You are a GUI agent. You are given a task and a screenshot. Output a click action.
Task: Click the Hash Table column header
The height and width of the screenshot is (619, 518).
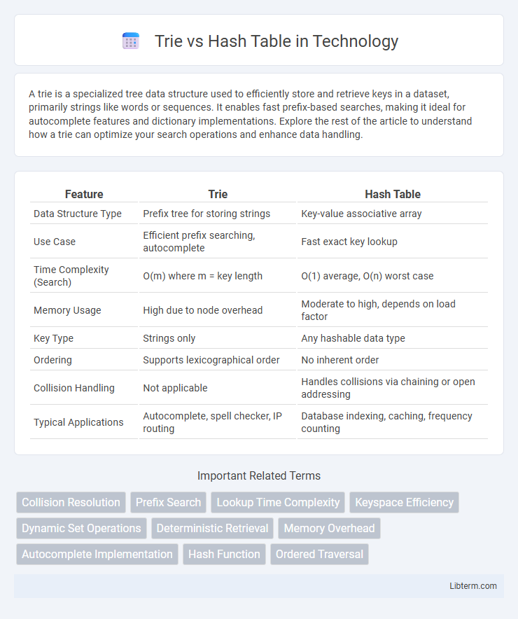(393, 194)
